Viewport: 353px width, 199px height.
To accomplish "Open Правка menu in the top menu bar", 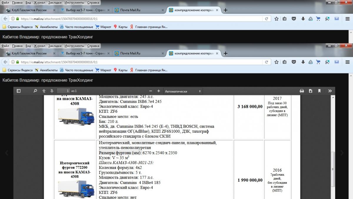I will click(17, 2).
